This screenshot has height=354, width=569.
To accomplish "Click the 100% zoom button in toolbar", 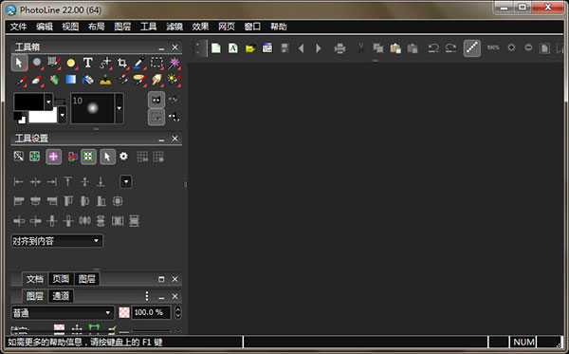I will coord(493,47).
